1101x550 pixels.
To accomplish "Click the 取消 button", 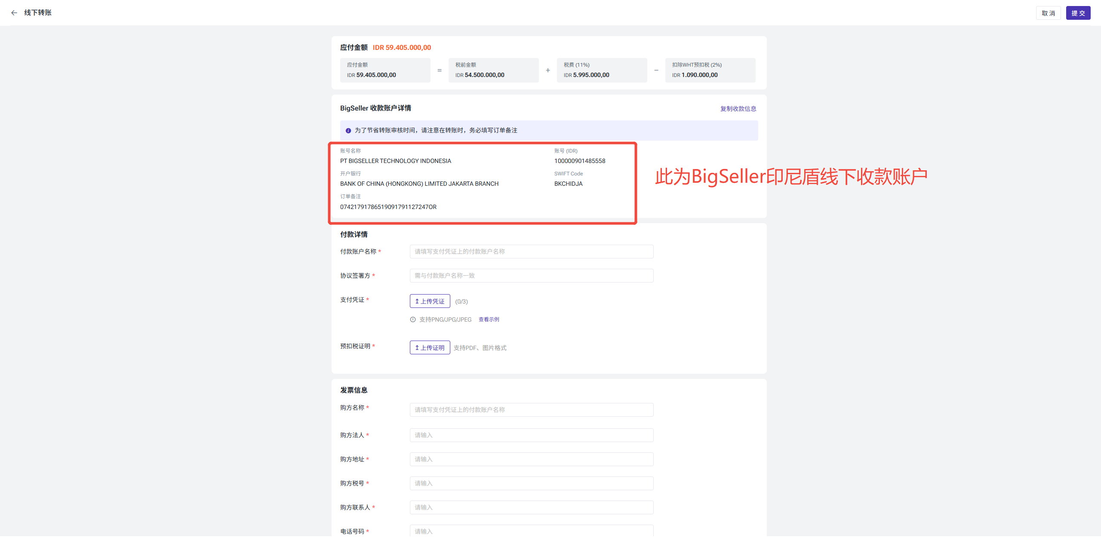I will (1048, 13).
